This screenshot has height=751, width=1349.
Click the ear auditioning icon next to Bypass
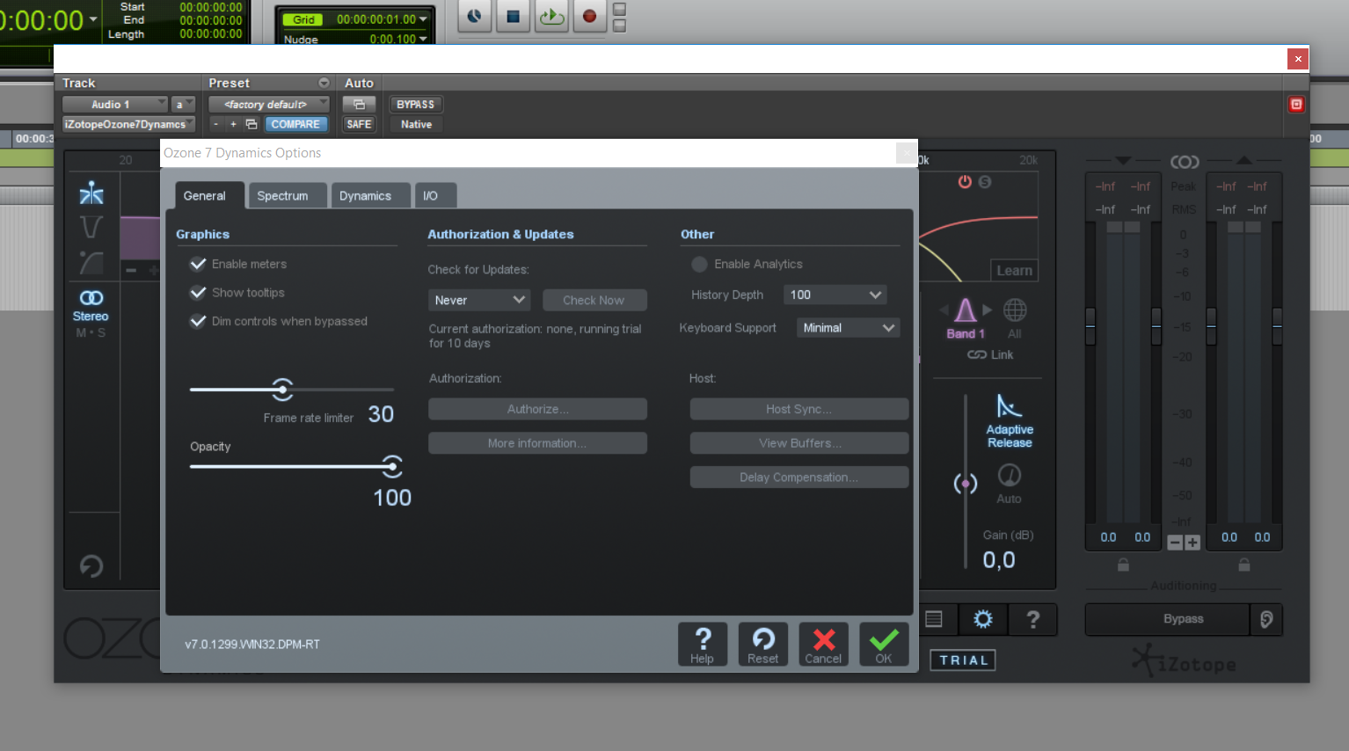click(1266, 619)
